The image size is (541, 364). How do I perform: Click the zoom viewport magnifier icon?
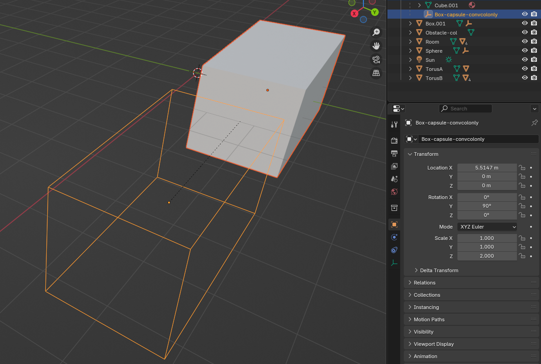[376, 32]
